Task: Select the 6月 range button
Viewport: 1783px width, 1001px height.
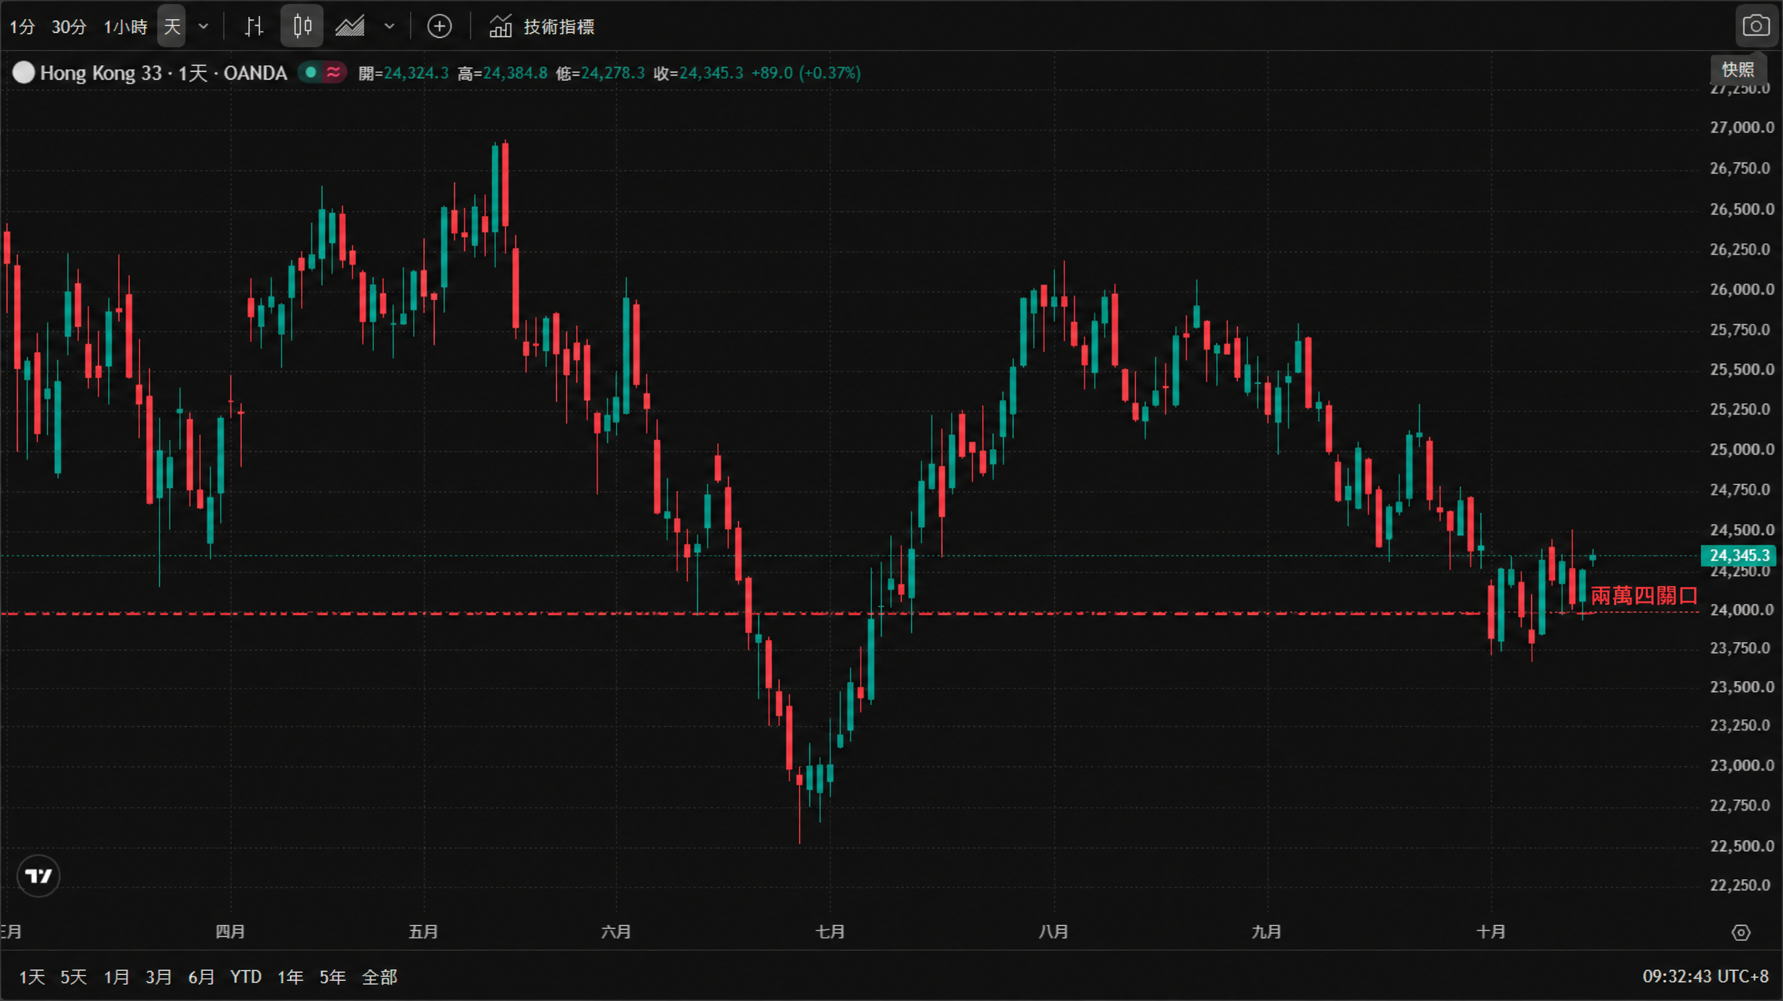Action: click(201, 977)
